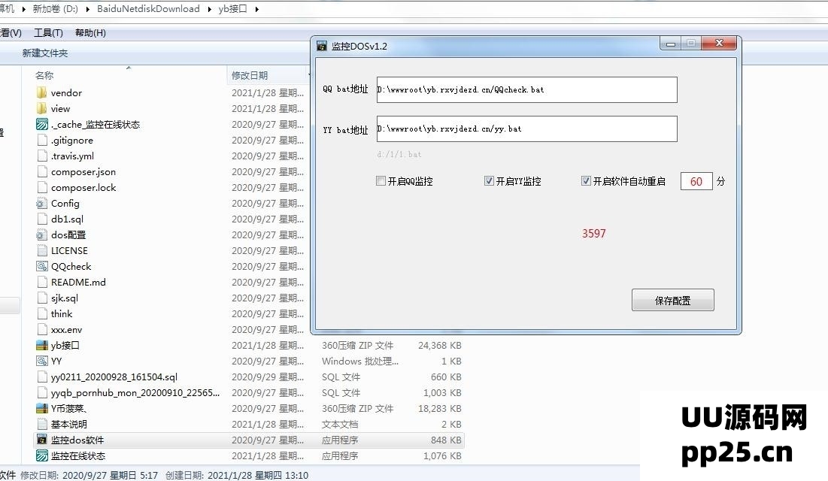Click the QQ bat地址 path input field
This screenshot has height=481, width=828.
[526, 89]
